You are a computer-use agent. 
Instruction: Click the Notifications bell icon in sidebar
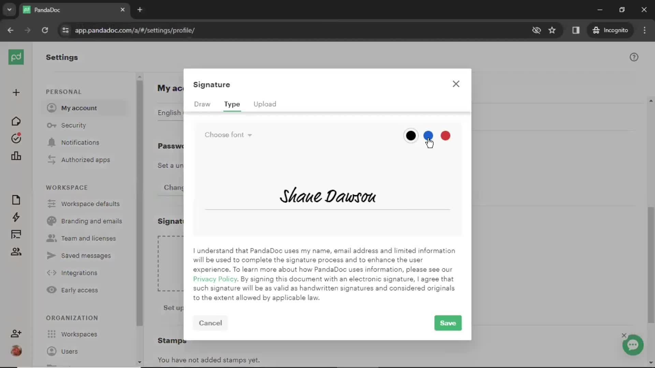pyautogui.click(x=51, y=142)
